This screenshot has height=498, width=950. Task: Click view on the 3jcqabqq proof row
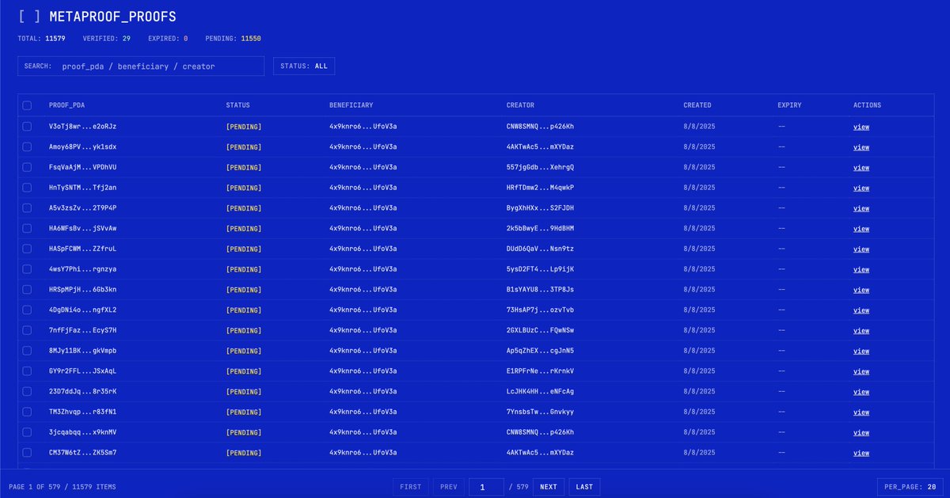click(x=861, y=432)
